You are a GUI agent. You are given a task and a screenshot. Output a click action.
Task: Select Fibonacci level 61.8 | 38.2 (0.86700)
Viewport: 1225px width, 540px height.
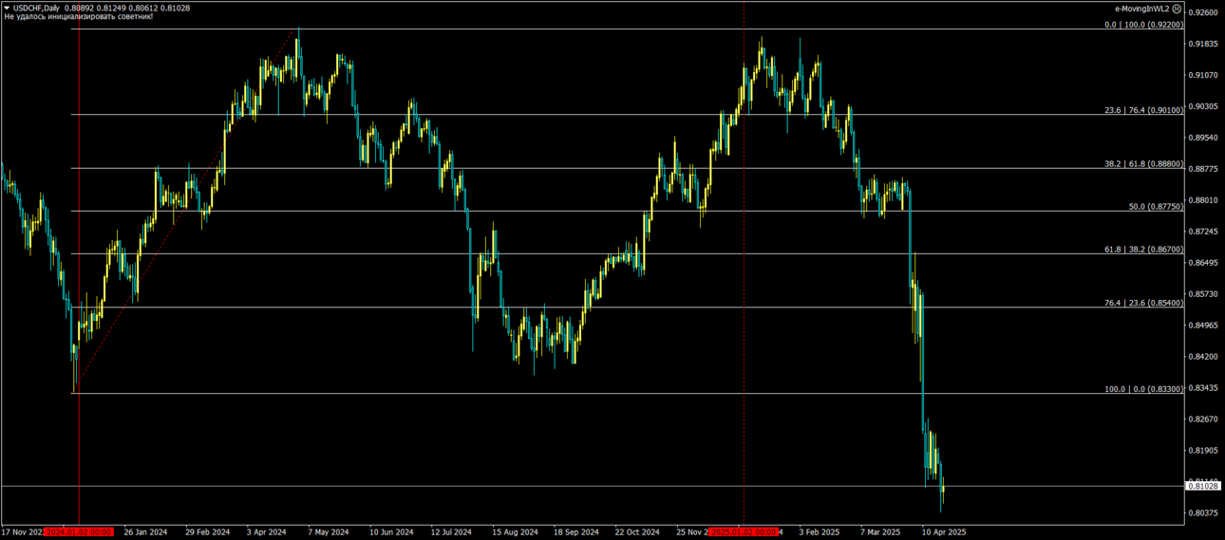(1143, 250)
